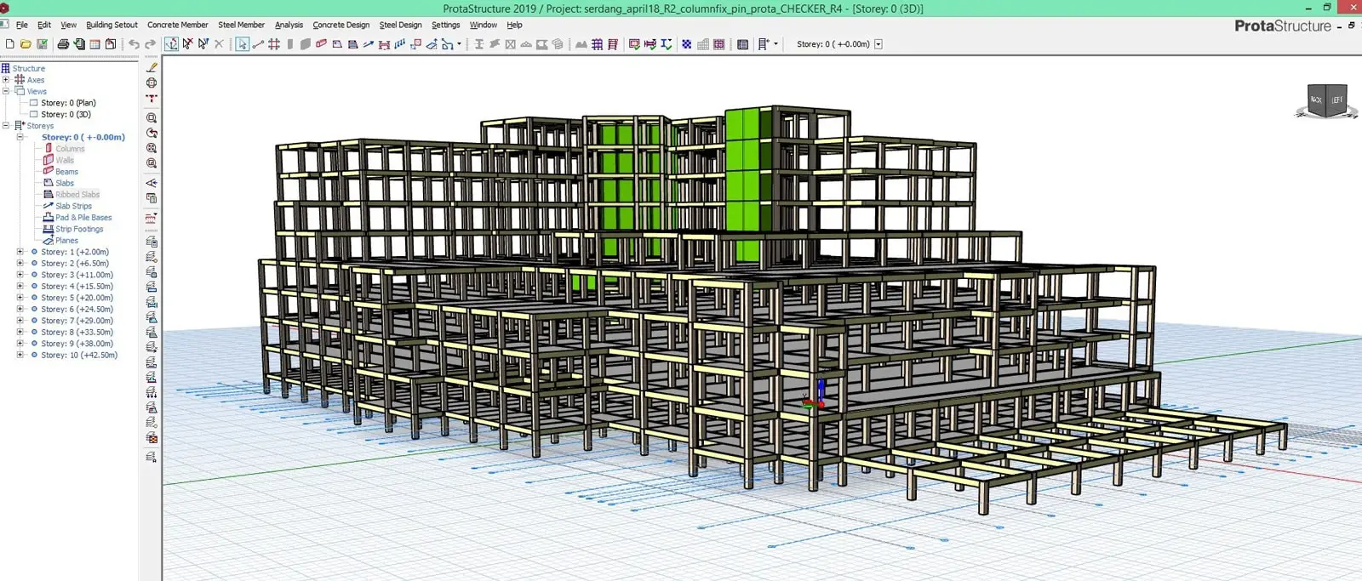The height and width of the screenshot is (581, 1362).
Task: Select Storey: 10 (+42.50m) in tree
Action: (79, 356)
